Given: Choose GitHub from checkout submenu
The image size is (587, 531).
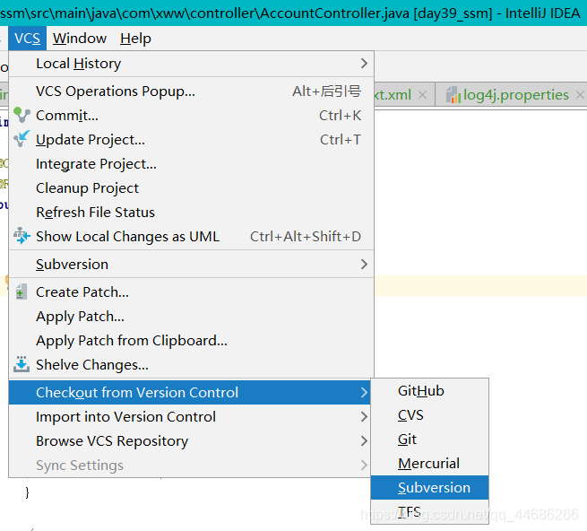Looking at the screenshot, I should point(430,391).
